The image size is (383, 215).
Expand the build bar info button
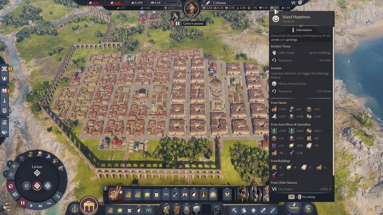pyautogui.click(x=105, y=188)
